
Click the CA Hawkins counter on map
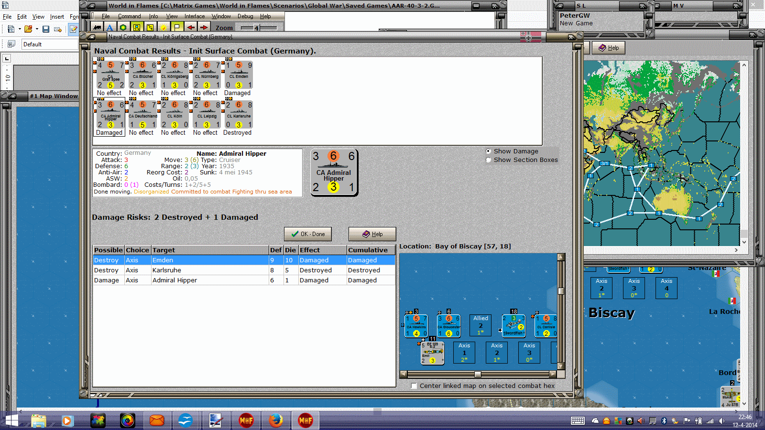pyautogui.click(x=416, y=326)
